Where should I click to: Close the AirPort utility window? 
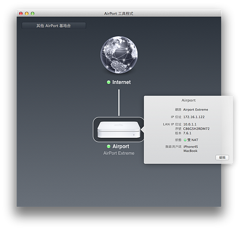(x=21, y=13)
